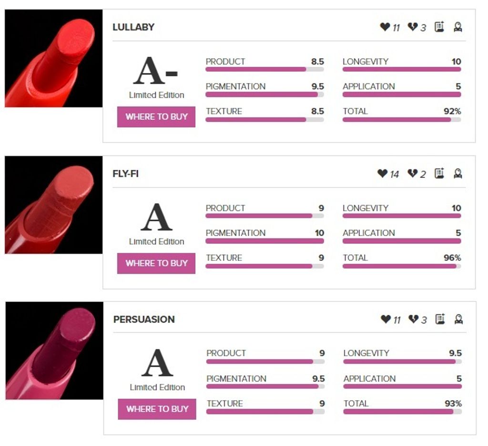
Task: Click the person bust icon on Fly-Fi card
Action: [458, 174]
